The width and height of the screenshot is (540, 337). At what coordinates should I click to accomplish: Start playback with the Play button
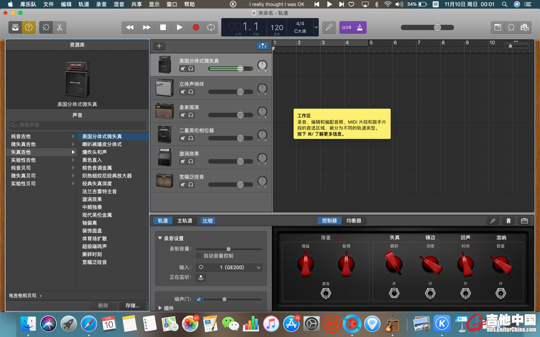point(179,27)
